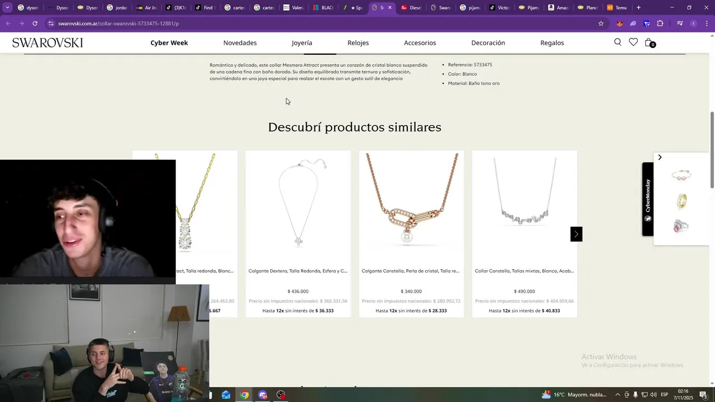Open Chrome in the Windows taskbar
This screenshot has height=402, width=715.
[x=245, y=395]
